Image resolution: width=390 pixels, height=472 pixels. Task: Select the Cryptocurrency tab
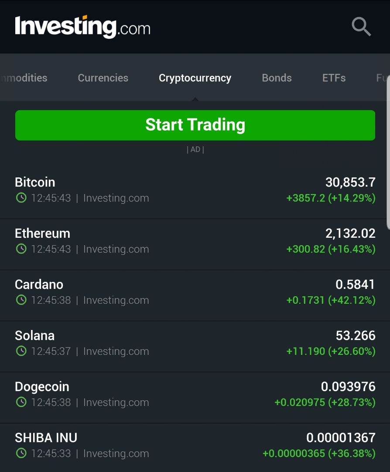pos(195,78)
